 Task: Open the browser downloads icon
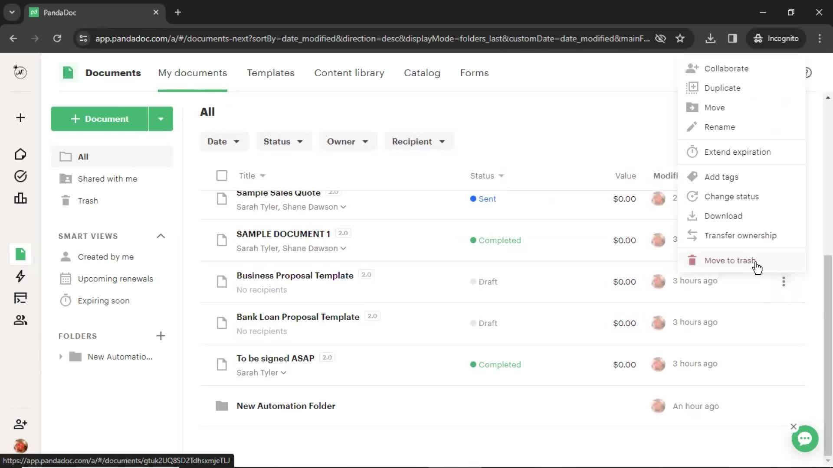(710, 38)
